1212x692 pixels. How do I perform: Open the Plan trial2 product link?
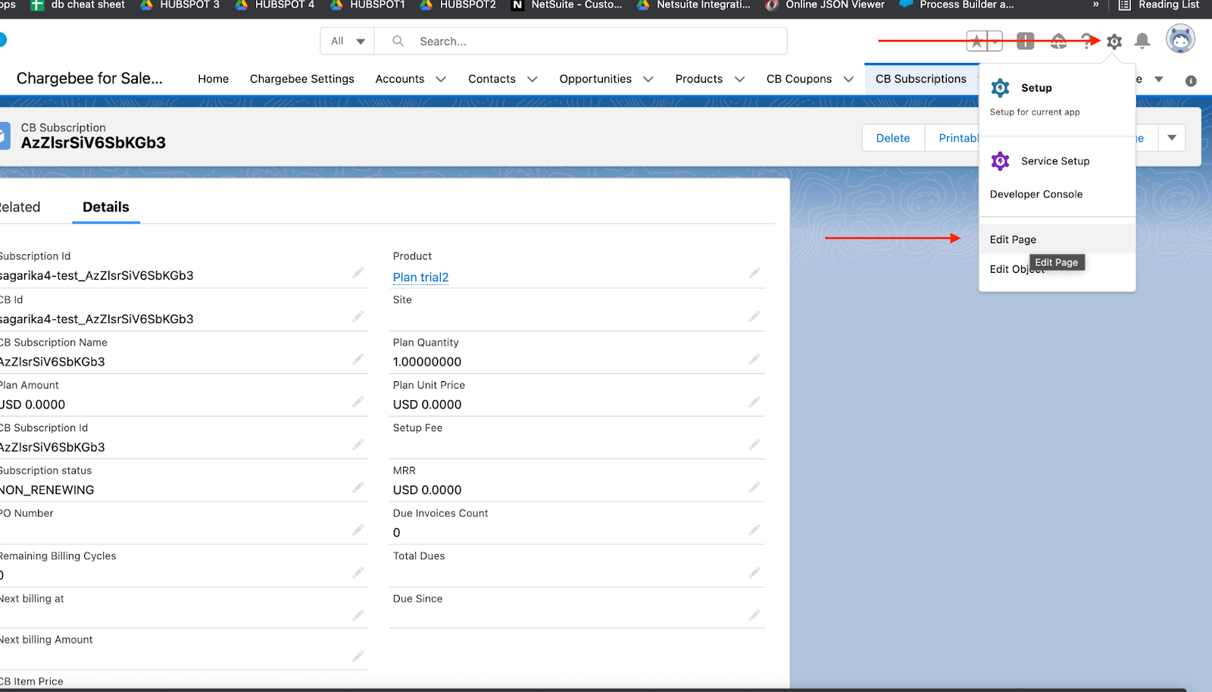click(x=420, y=277)
